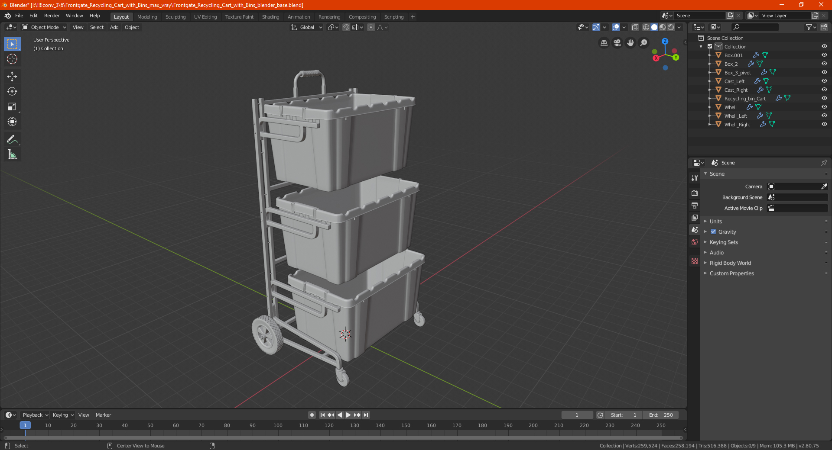Open the File menu

[x=19, y=16]
